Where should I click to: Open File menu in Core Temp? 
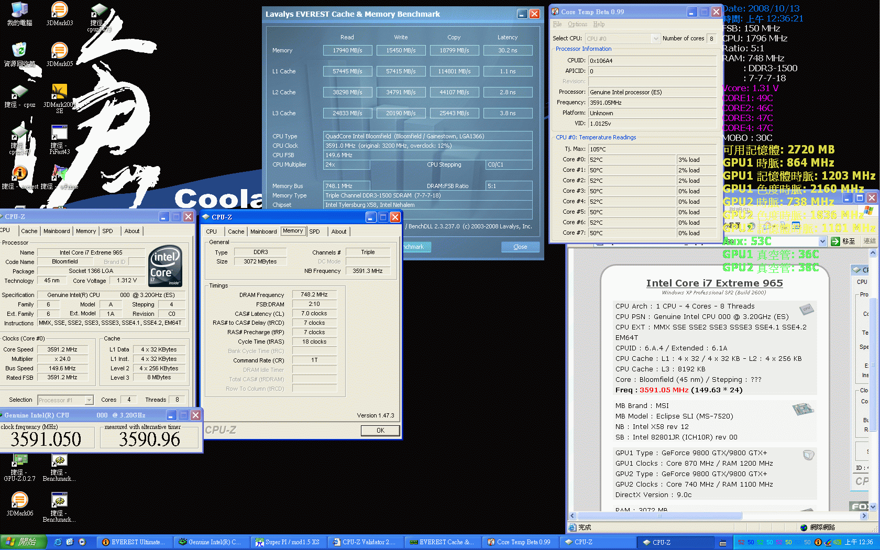click(x=557, y=24)
